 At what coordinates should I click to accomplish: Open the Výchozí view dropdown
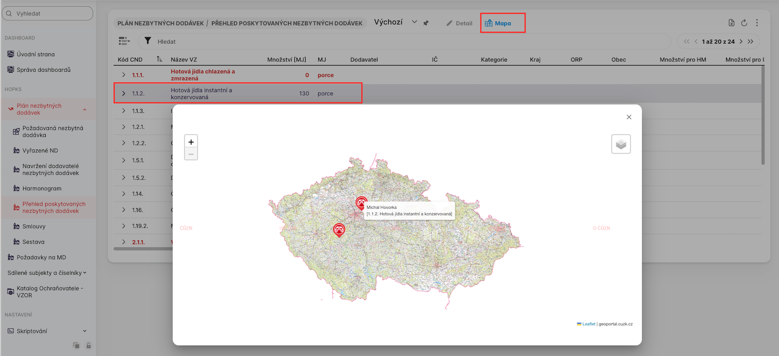pyautogui.click(x=414, y=22)
